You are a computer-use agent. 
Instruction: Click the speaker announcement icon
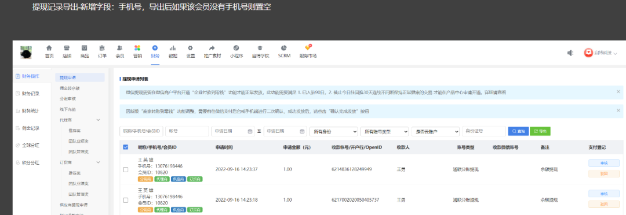pyautogui.click(x=570, y=53)
